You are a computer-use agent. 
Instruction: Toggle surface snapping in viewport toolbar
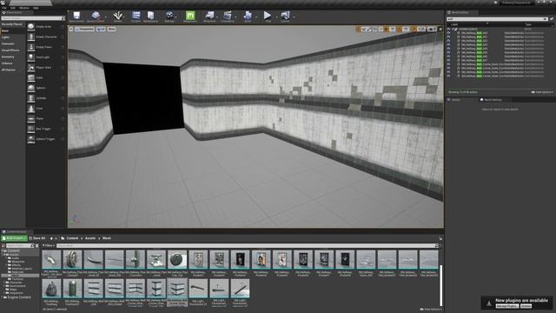(381, 29)
